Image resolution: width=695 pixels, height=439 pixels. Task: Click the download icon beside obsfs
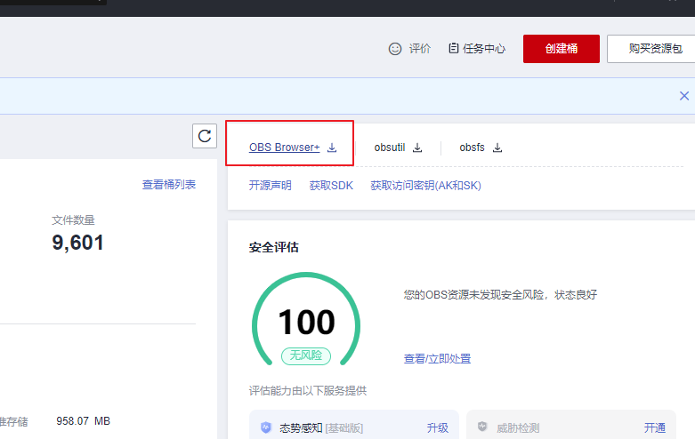click(x=497, y=148)
